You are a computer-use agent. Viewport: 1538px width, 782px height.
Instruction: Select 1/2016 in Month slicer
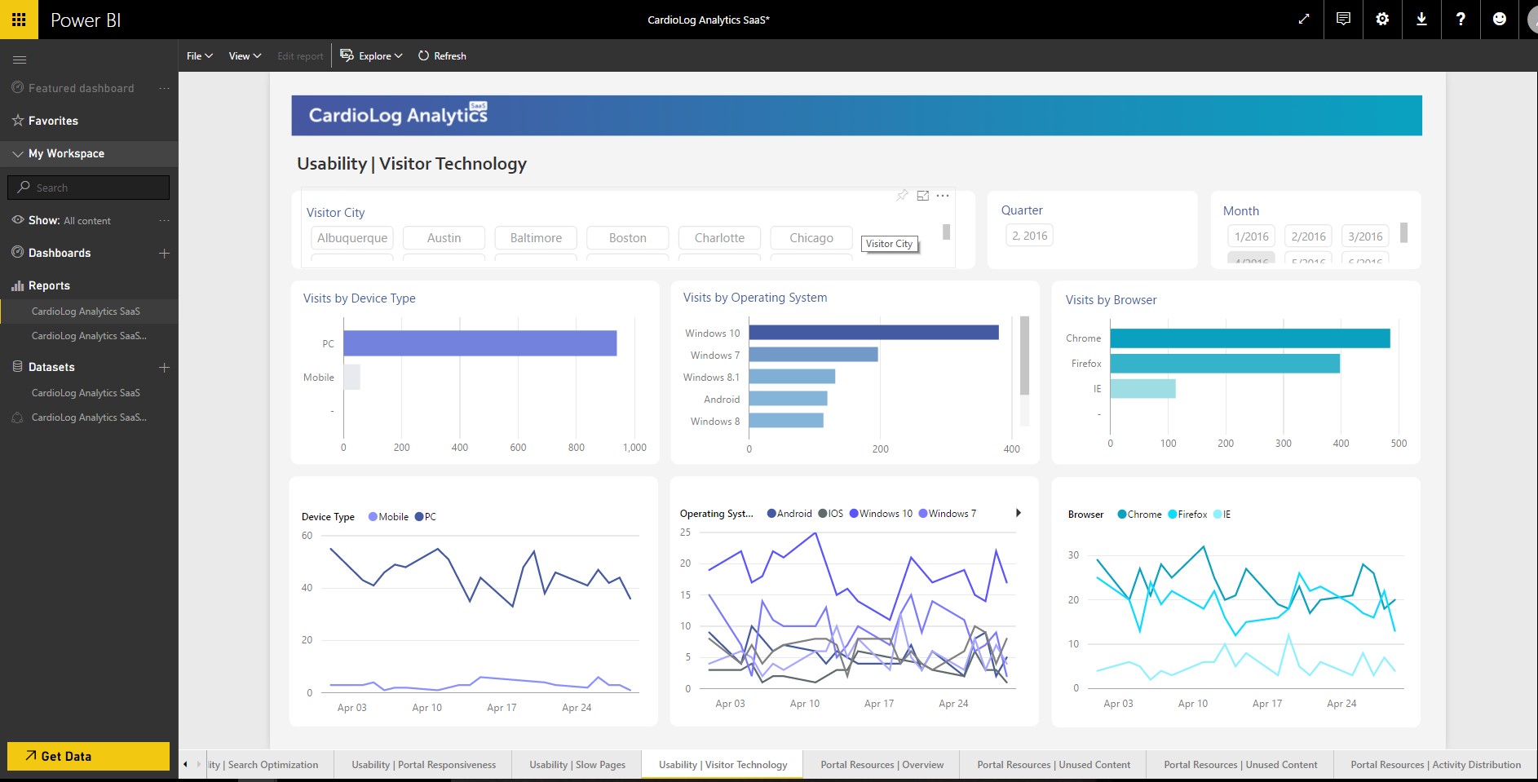tap(1252, 236)
